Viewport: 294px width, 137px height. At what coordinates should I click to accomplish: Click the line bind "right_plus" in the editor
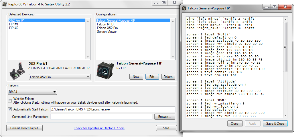point(221,28)
